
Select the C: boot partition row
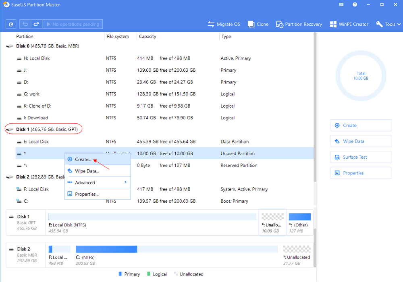[x=164, y=201]
